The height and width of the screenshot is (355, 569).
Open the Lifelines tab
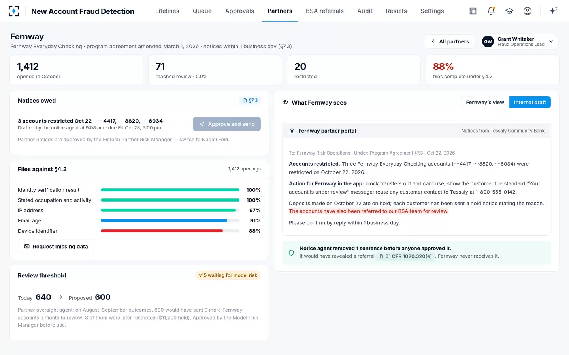167,11
